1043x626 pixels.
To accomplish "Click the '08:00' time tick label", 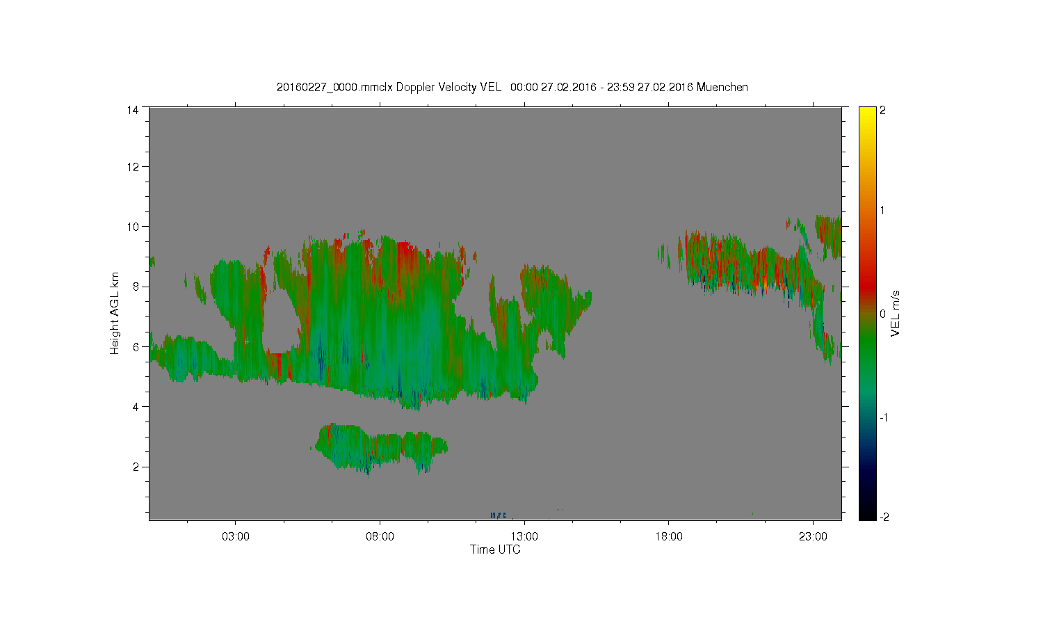I will [380, 537].
